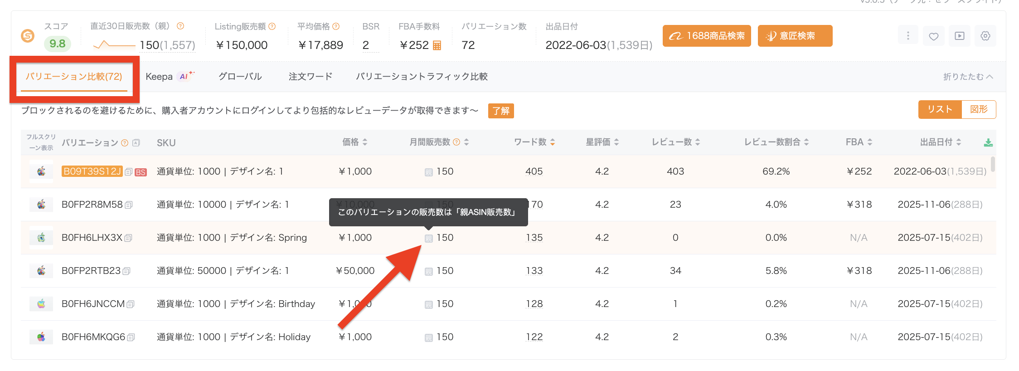
Task: Click the 意匠検索 button
Action: [x=795, y=36]
